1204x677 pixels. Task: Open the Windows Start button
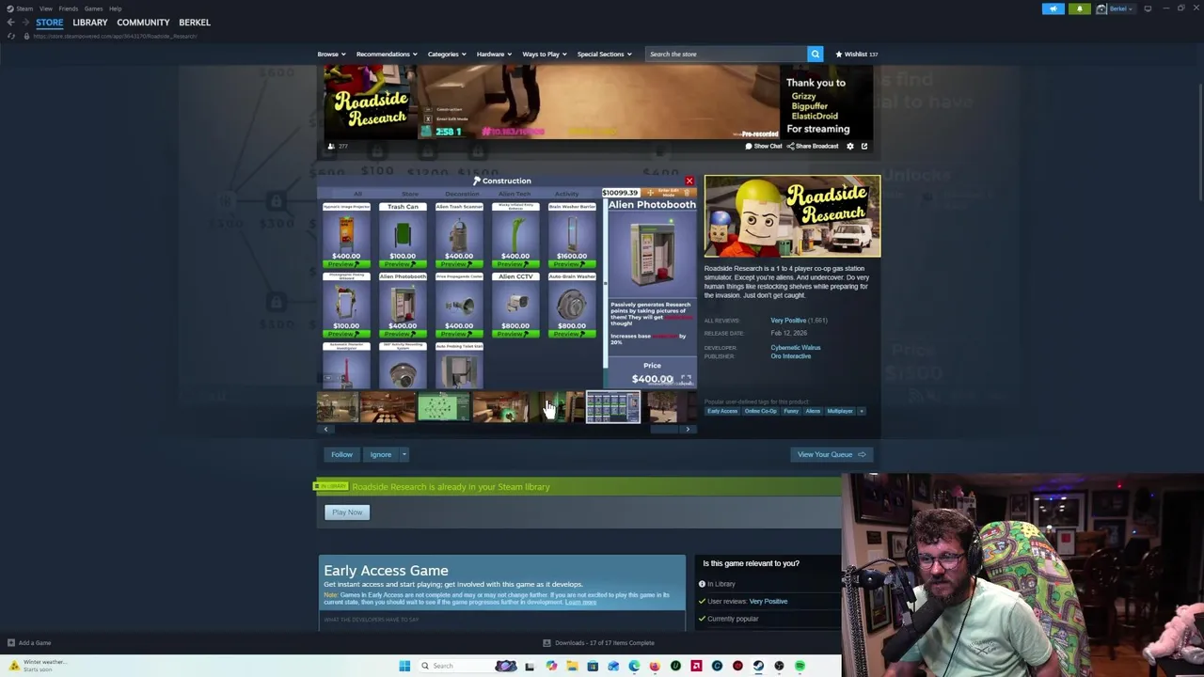(404, 666)
